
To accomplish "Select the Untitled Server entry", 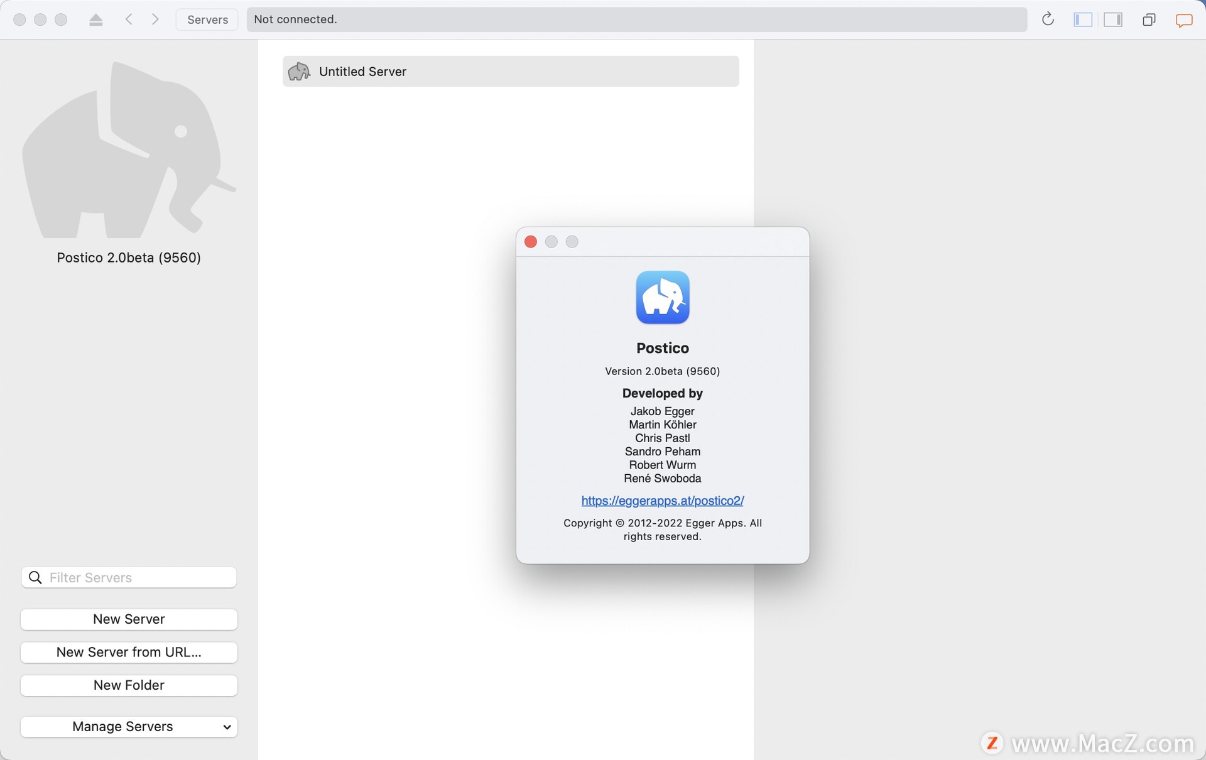I will click(x=510, y=72).
